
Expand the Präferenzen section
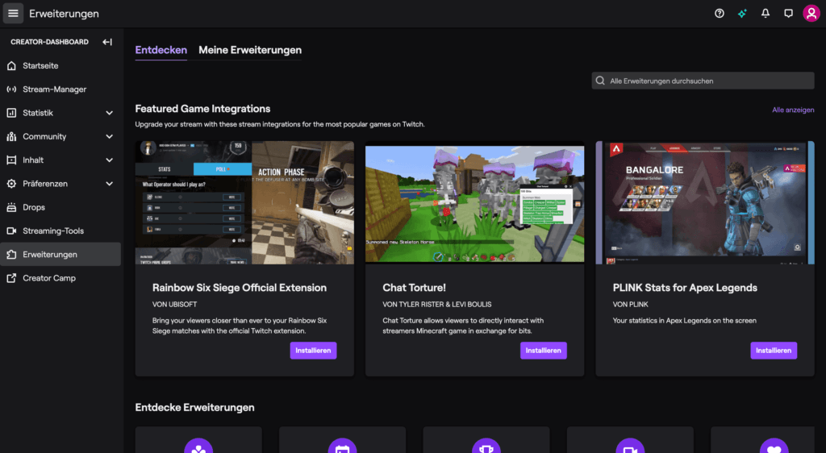[x=109, y=184]
